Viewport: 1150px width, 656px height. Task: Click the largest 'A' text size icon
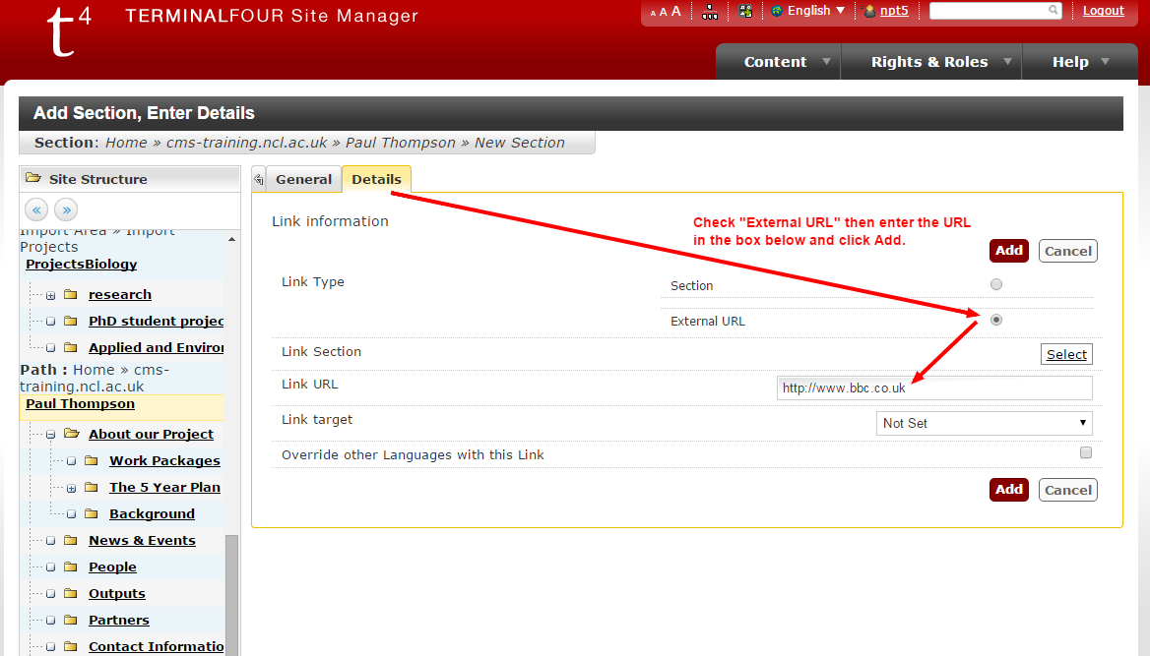click(676, 11)
